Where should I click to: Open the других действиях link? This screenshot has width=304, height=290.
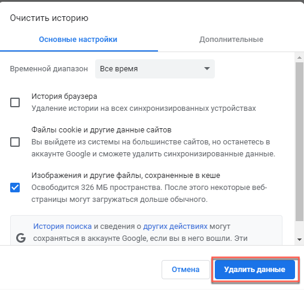(x=175, y=226)
